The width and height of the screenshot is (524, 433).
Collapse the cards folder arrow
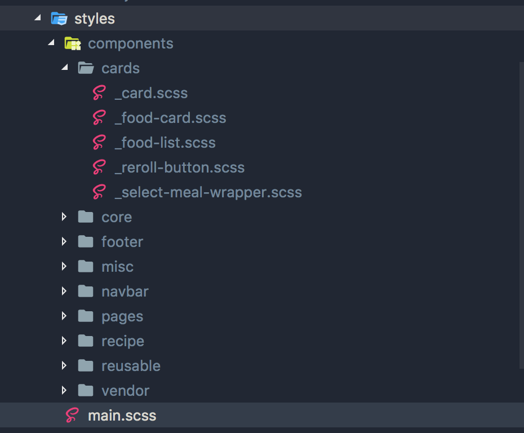[65, 67]
